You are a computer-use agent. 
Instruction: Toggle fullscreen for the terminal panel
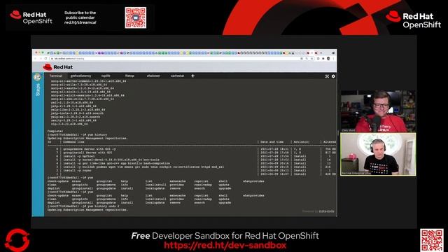click(x=327, y=76)
